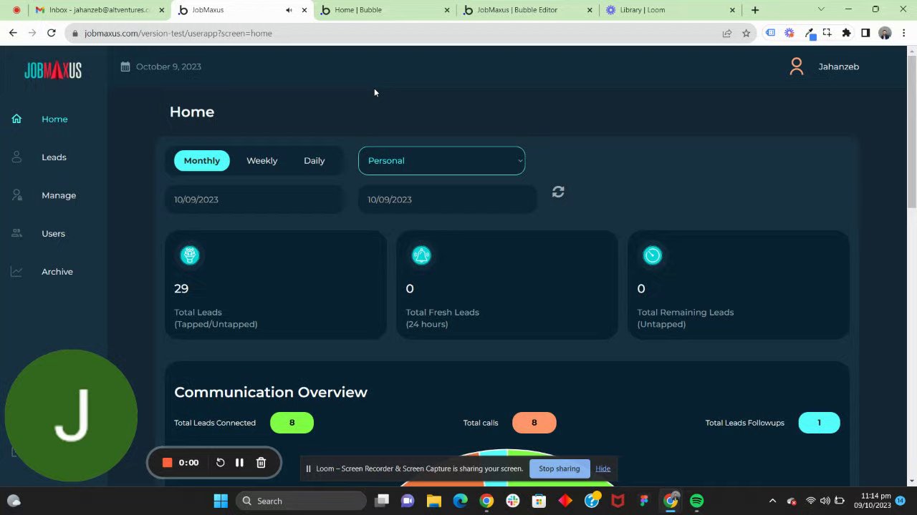
Task: Click the cyan Total Leads Followups badge
Action: point(819,423)
